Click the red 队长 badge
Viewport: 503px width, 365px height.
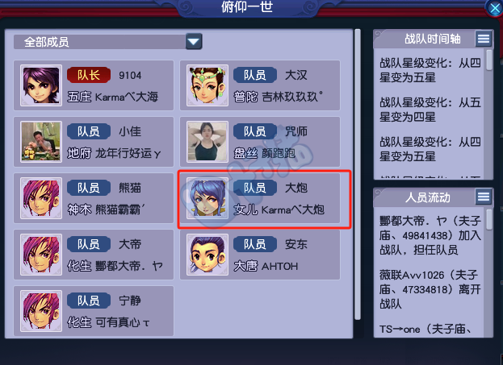(89, 75)
